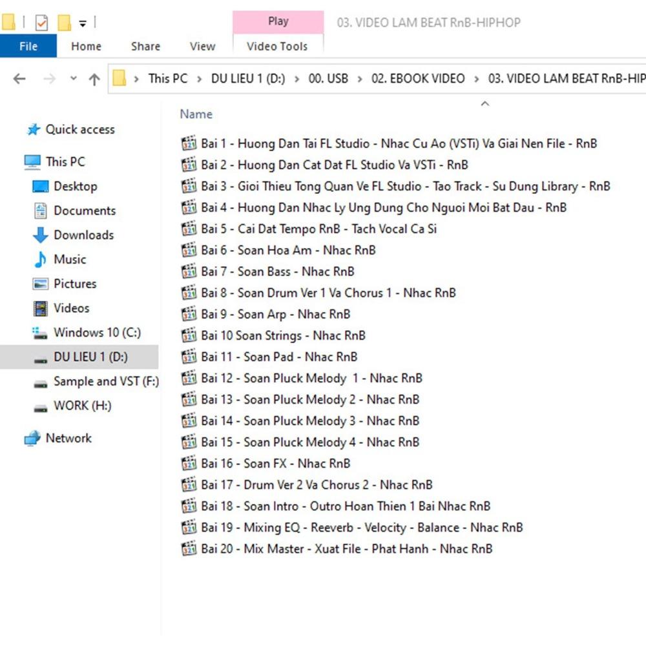The width and height of the screenshot is (646, 646).
Task: Expand the chevron after 02. EBOOK VIDEO breadcrumb
Action: pos(477,79)
